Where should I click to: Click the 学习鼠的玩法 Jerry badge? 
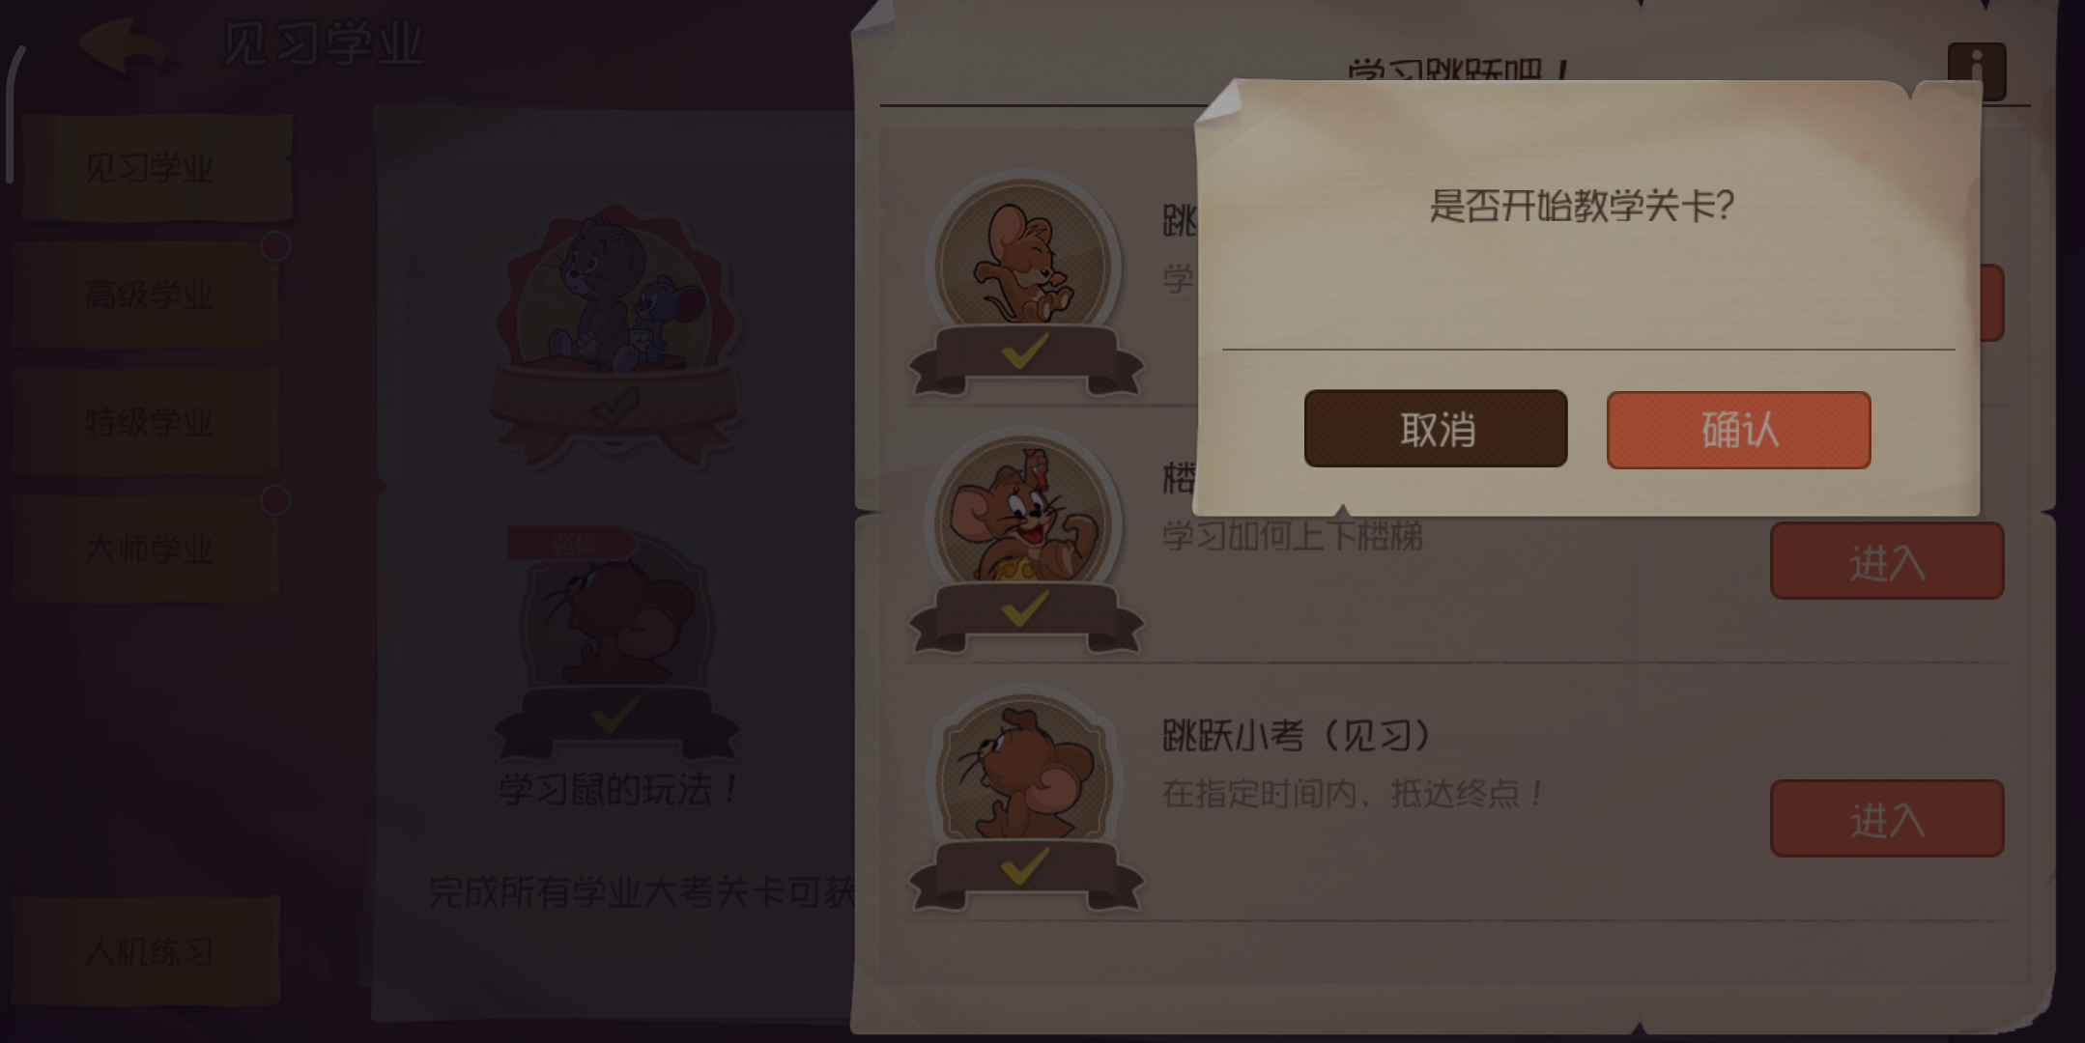(614, 616)
